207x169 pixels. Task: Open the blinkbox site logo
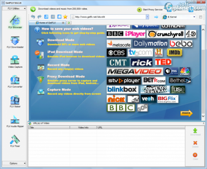(x=123, y=89)
